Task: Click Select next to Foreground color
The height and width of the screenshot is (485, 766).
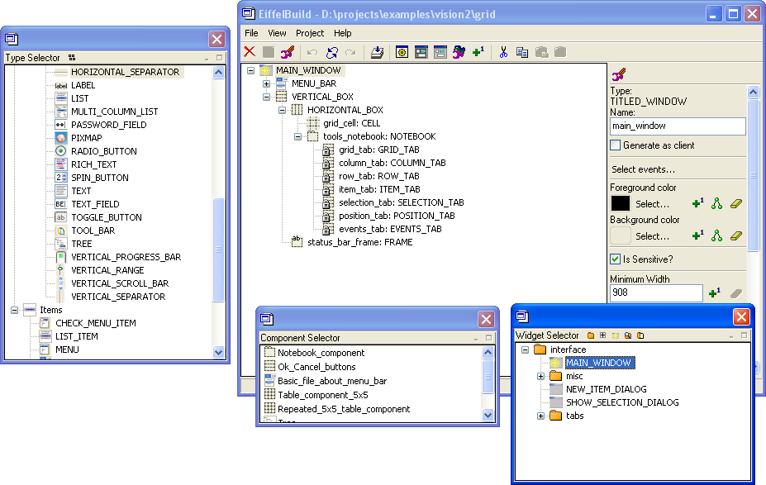Action: [x=652, y=203]
